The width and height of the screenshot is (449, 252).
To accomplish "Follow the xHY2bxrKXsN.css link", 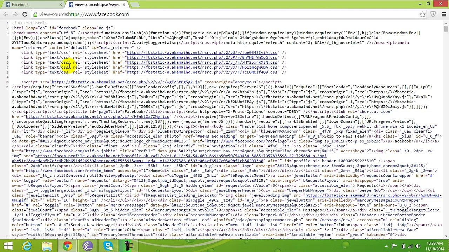I will pyautogui.click(x=202, y=62).
